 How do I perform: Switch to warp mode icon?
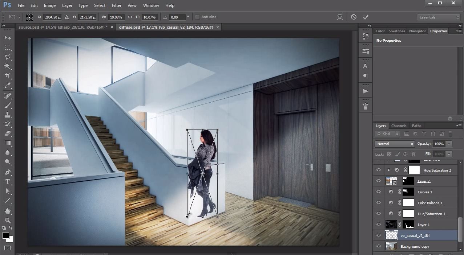340,17
